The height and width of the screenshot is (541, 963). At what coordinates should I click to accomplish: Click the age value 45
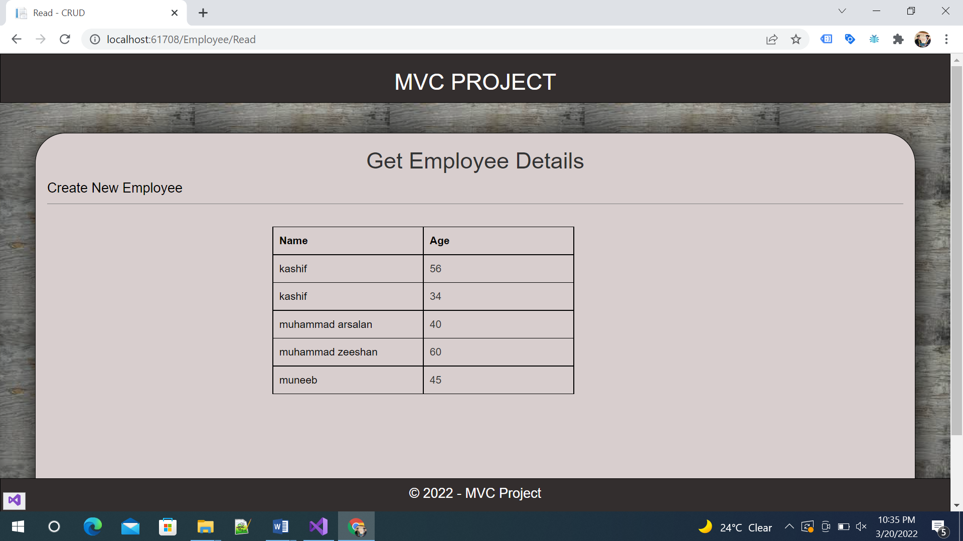[435, 380]
